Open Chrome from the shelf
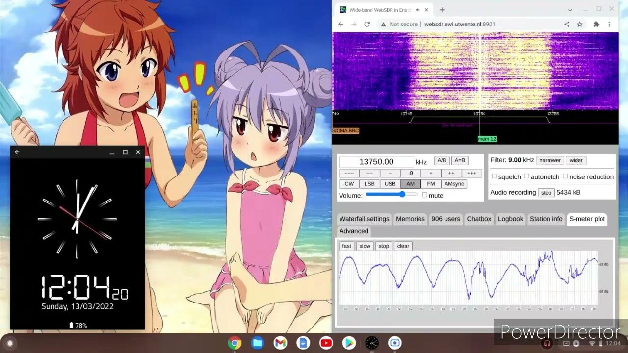 235,343
